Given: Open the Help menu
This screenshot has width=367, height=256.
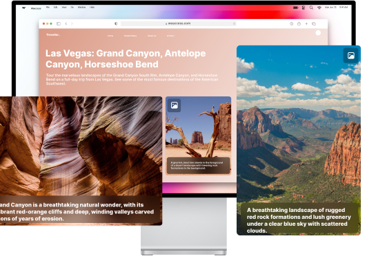Looking at the screenshot, I should (x=92, y=8).
